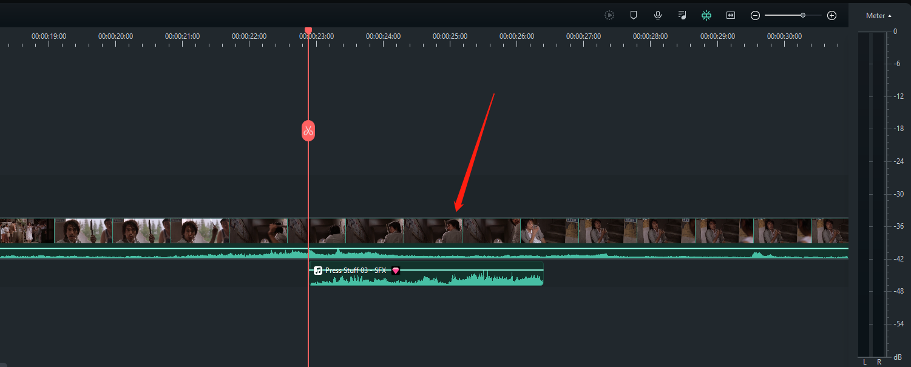Click the L channel label below the meter
The width and height of the screenshot is (911, 367).
[864, 362]
